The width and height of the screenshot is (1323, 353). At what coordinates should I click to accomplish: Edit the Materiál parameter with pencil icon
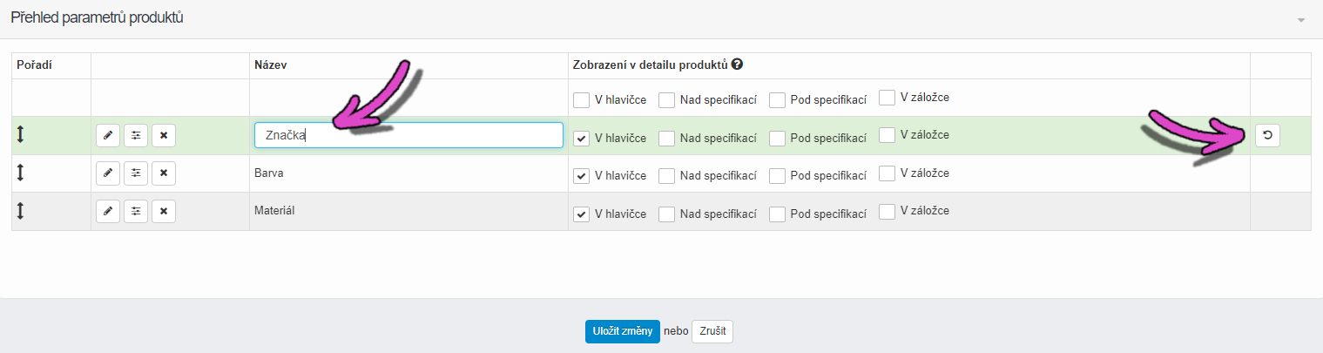pyautogui.click(x=108, y=211)
